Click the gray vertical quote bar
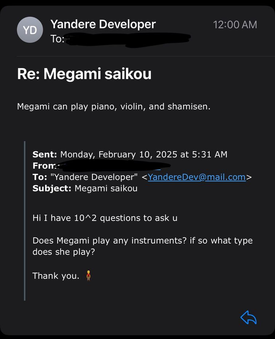Image resolution: width=275 pixels, height=339 pixels. (x=24, y=221)
